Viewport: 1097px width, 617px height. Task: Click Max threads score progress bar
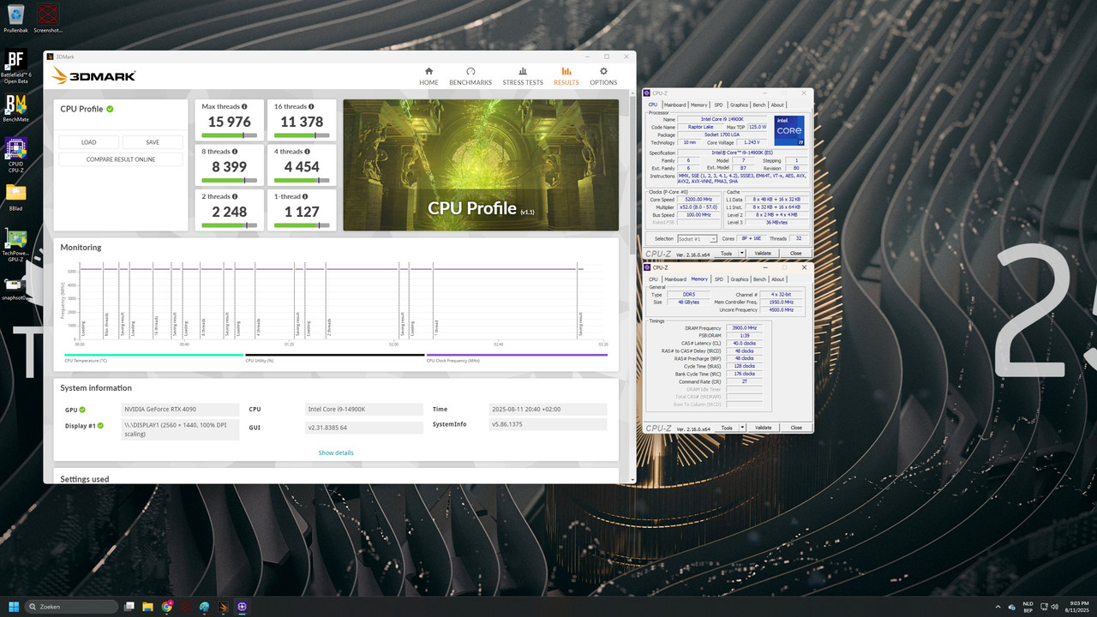229,135
